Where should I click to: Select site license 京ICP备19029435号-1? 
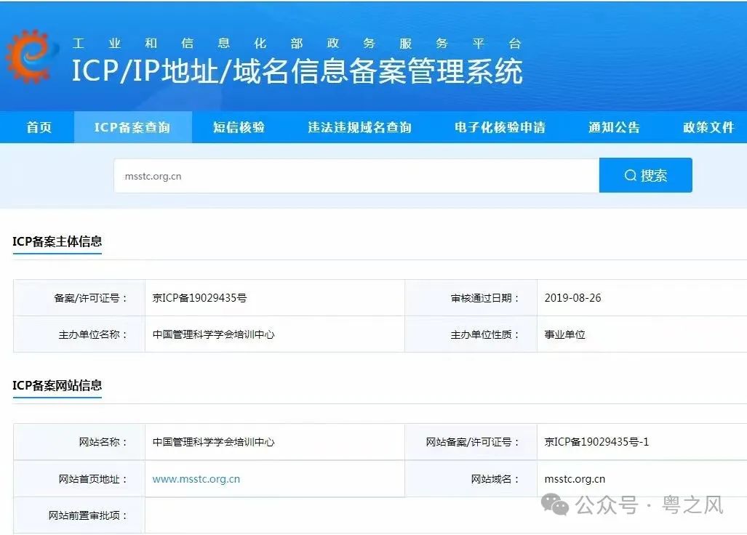596,442
